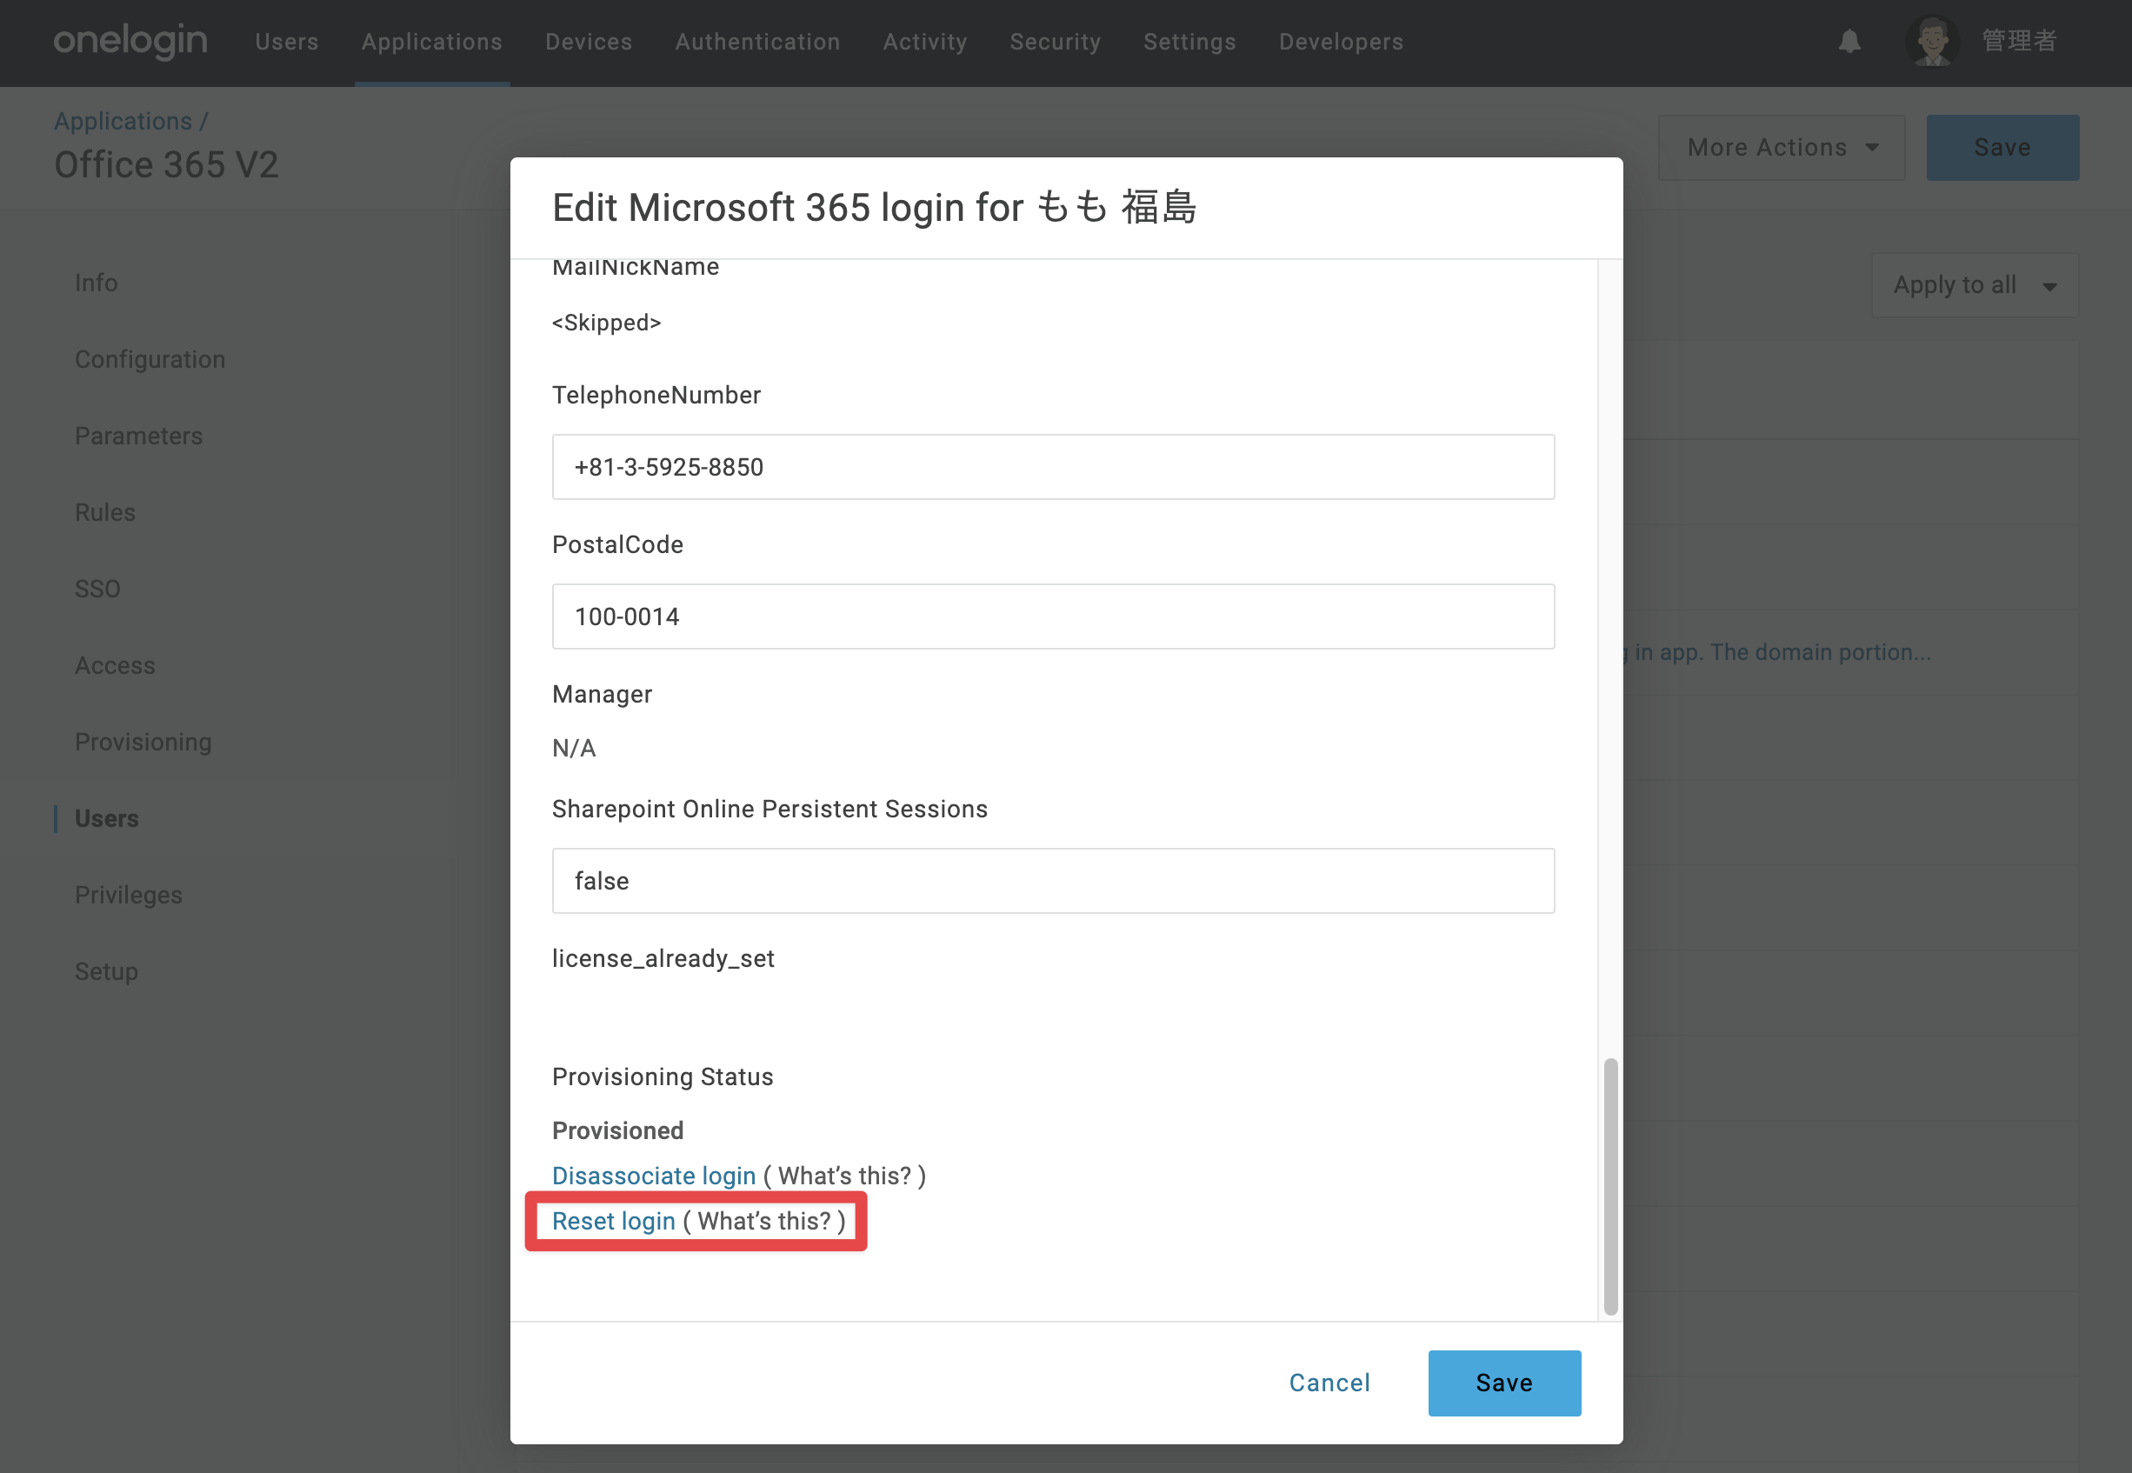Expand the Apply to all dropdown
This screenshot has height=1473, width=2132.
tap(1974, 285)
